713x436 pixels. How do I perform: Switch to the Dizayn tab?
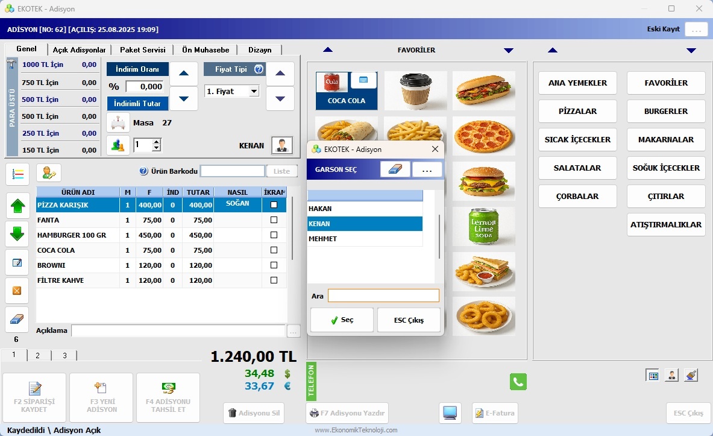coord(260,49)
